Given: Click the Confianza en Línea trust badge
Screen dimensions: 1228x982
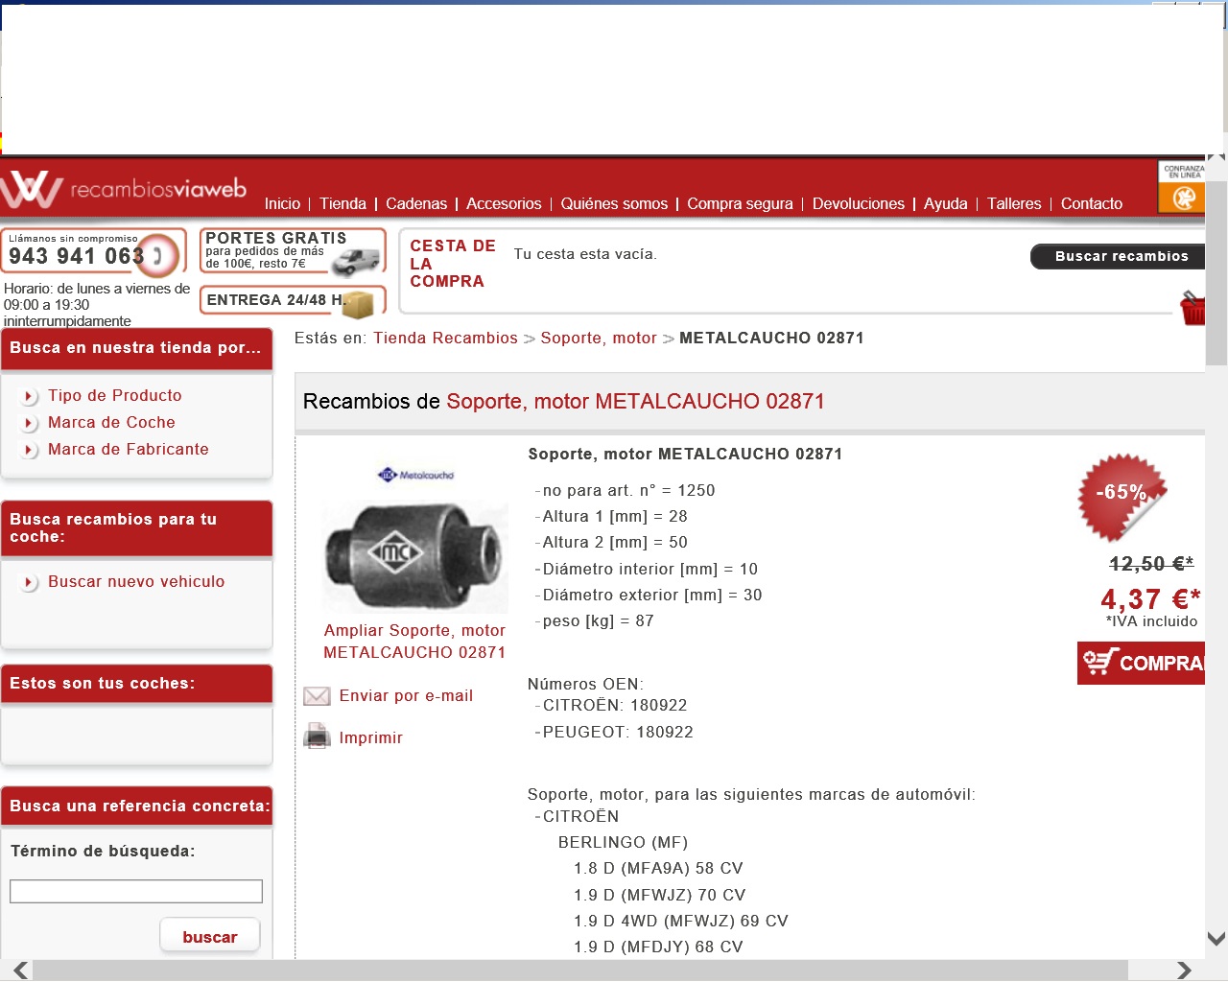Looking at the screenshot, I should point(1182,187).
